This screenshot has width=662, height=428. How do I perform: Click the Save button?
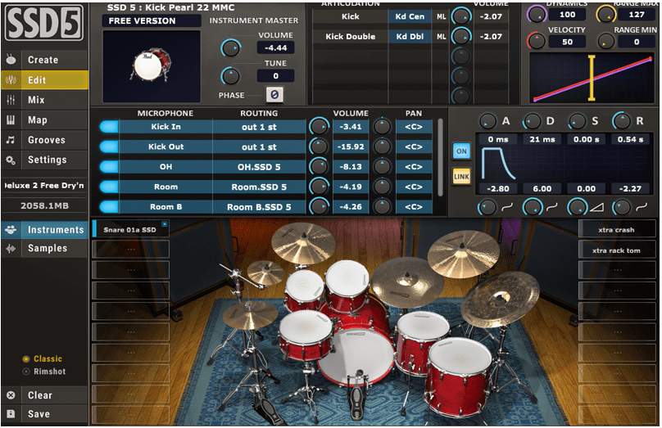38,414
